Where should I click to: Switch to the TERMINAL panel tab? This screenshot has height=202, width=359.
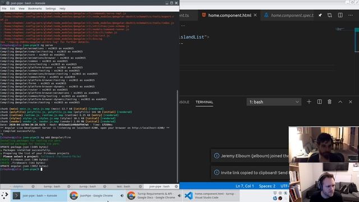pyautogui.click(x=204, y=102)
